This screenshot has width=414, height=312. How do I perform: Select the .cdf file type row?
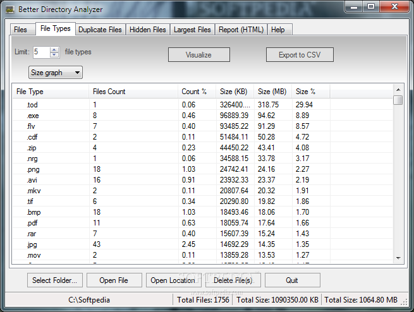(x=203, y=137)
